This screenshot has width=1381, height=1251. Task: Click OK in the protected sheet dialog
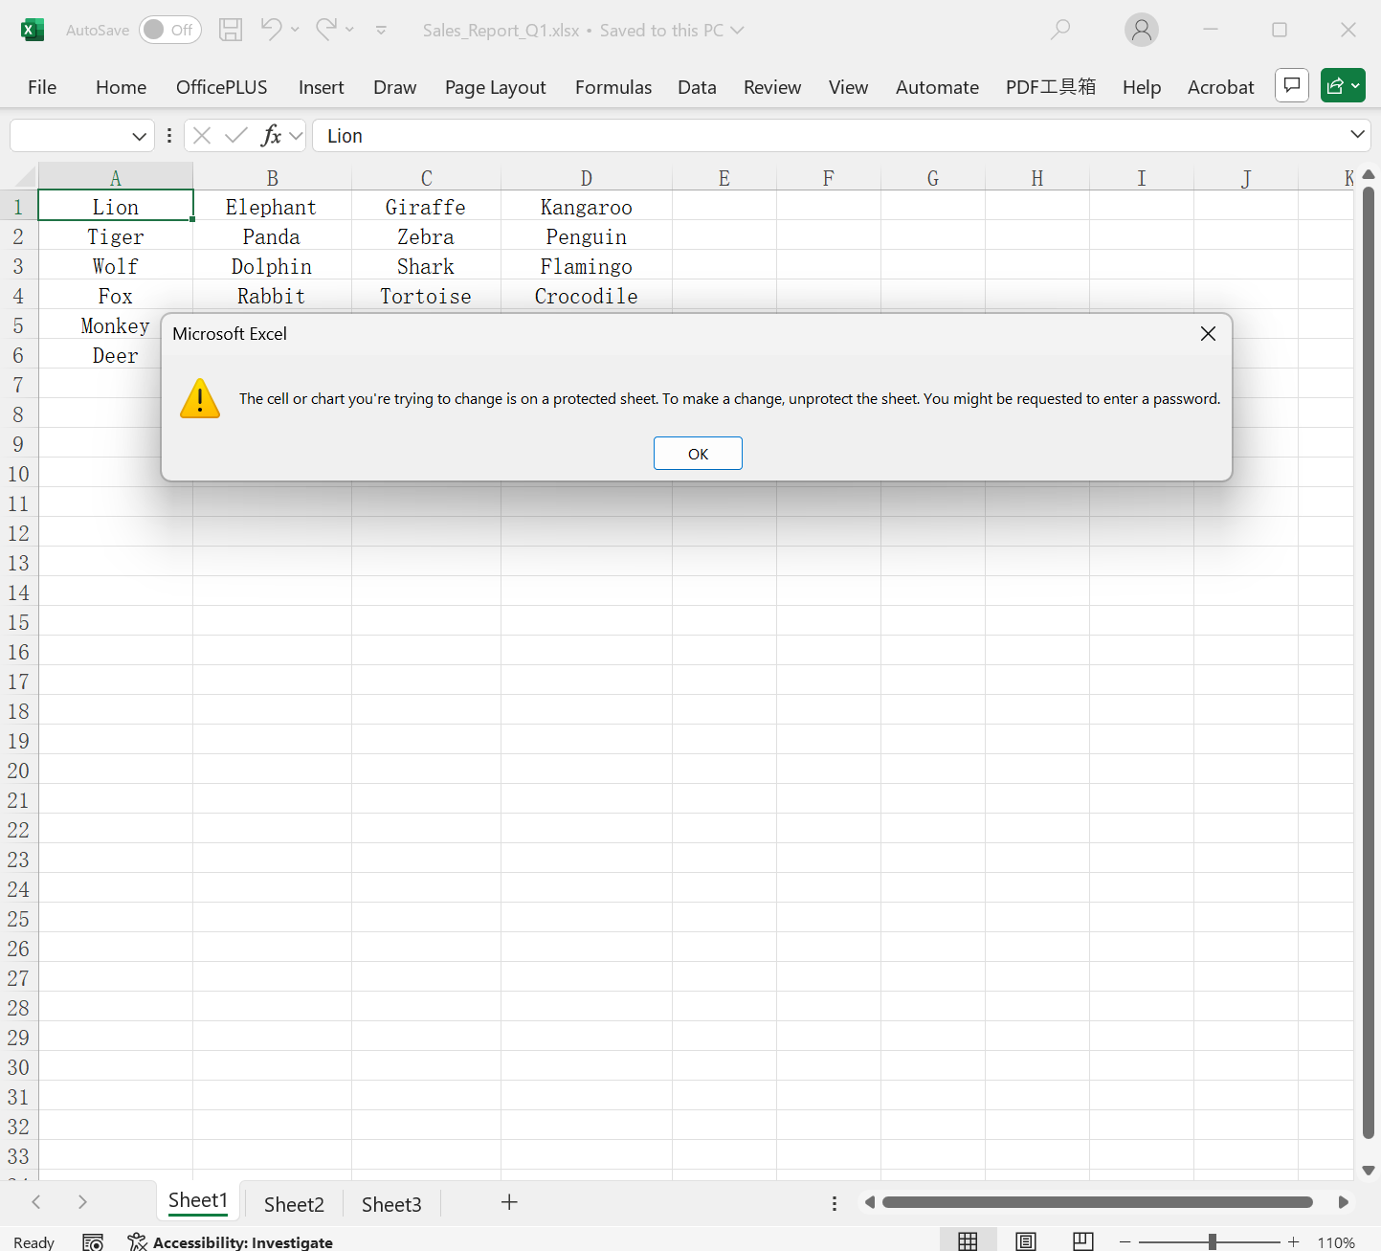coord(698,454)
